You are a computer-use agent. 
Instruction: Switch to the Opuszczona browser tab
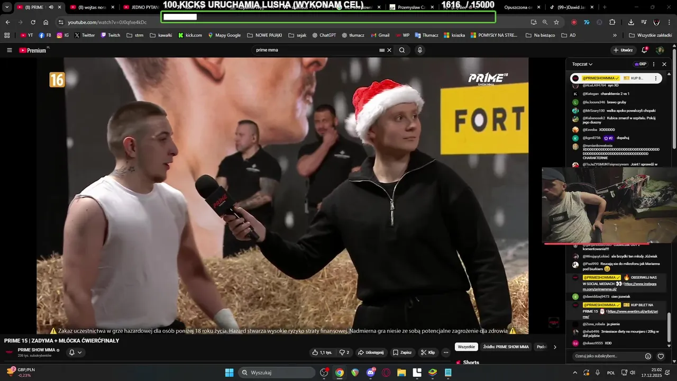517,7
